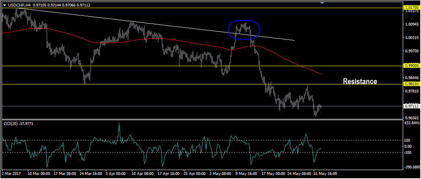Click the 10 Mar 00:00 time label
Image resolution: width=421 pixels, height=179 pixels.
[39, 174]
